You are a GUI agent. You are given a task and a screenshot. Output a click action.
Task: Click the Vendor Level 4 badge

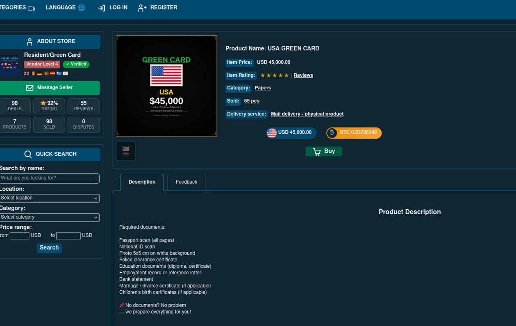(42, 64)
